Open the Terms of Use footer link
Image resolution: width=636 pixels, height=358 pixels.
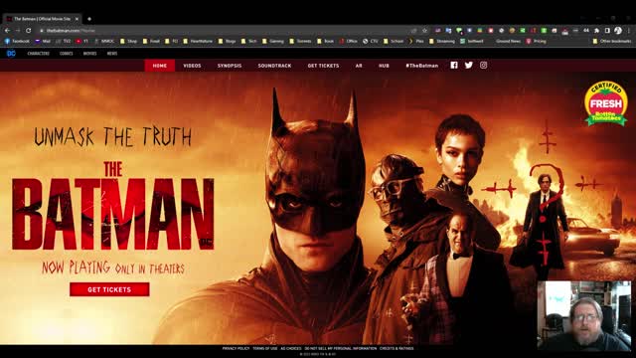click(265, 348)
